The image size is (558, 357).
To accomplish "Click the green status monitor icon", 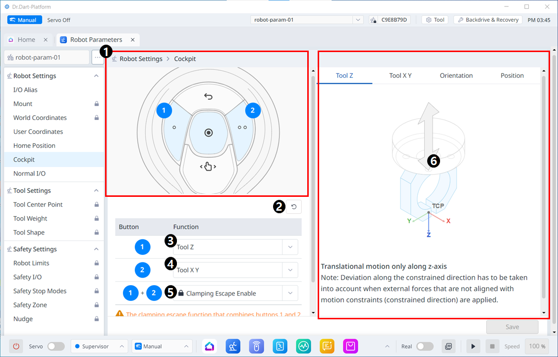I will click(x=304, y=346).
